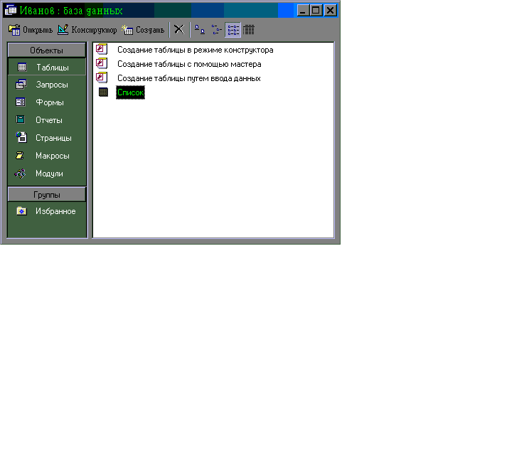Minimize the Иванов database window
This screenshot has width=524, height=470.
[x=303, y=11]
